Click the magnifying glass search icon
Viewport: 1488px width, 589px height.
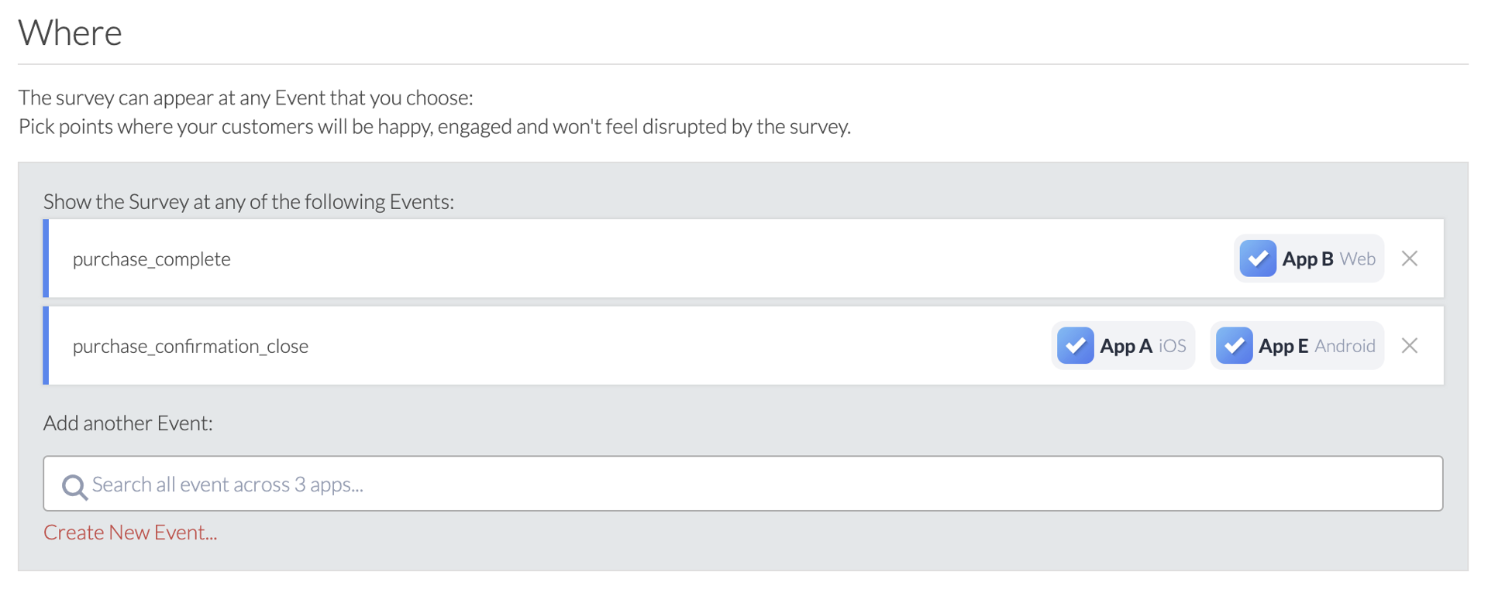point(74,486)
